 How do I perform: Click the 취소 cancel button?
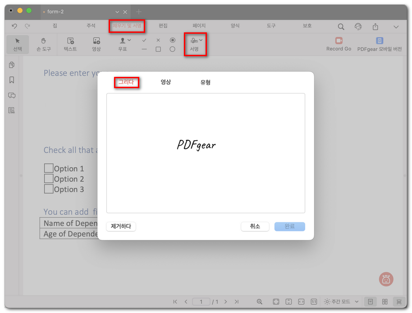coord(255,227)
